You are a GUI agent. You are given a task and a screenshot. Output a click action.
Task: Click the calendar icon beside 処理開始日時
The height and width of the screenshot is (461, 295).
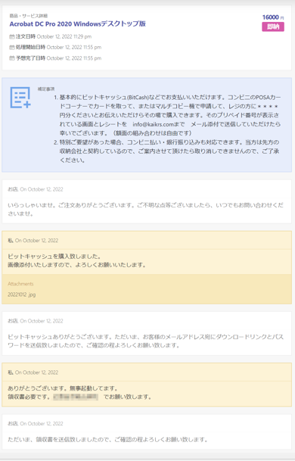coord(12,48)
